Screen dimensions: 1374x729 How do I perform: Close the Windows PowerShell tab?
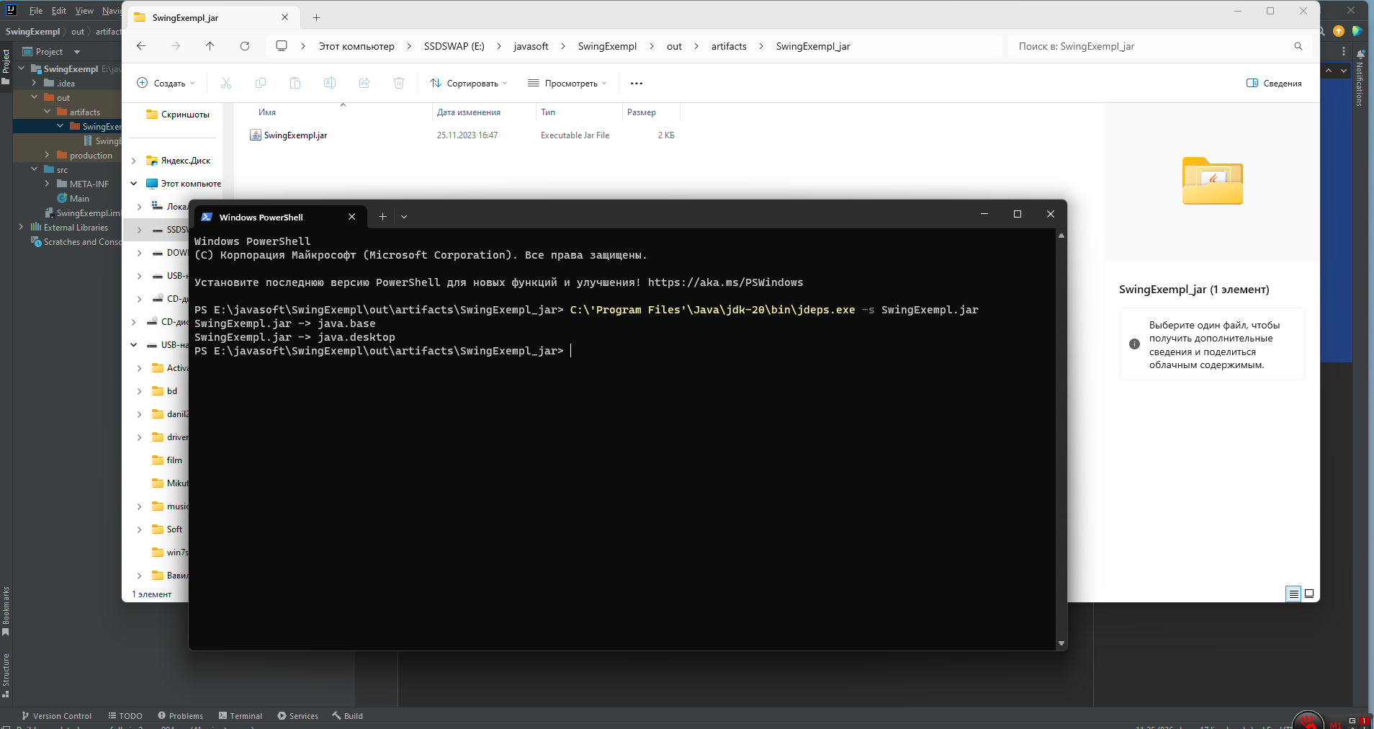(x=352, y=217)
